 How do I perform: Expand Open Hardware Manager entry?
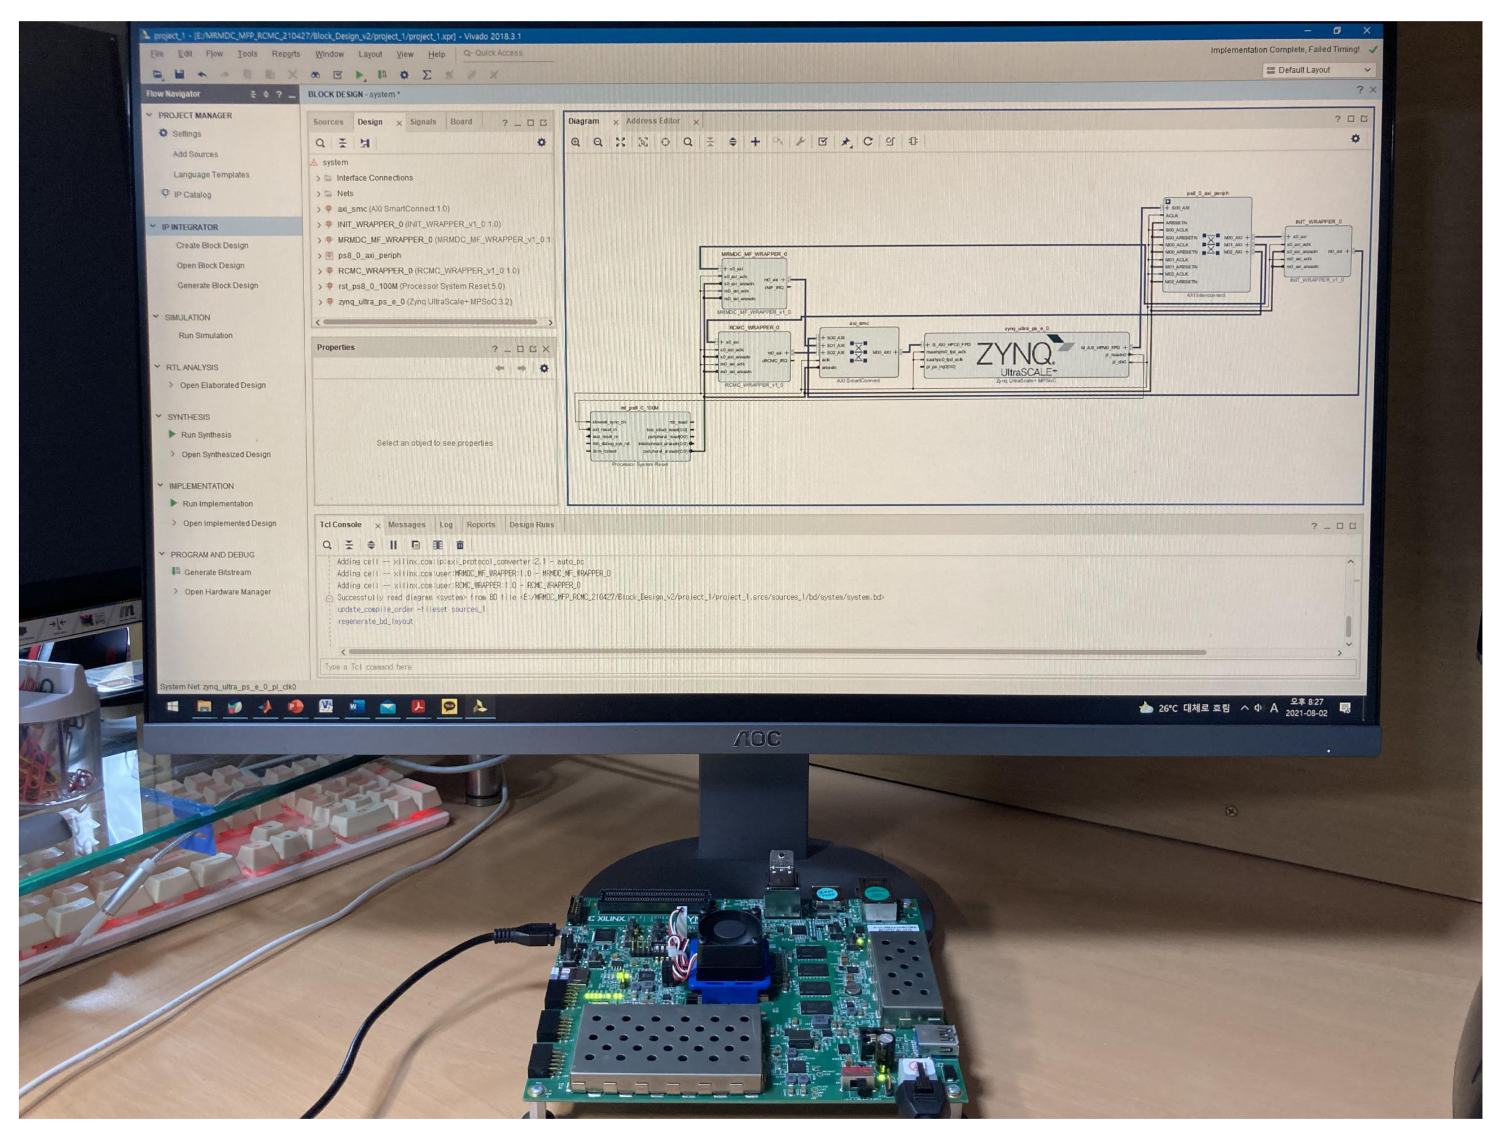[175, 592]
